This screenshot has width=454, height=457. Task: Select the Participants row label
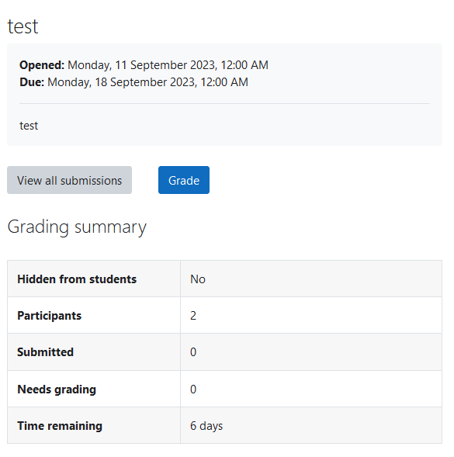(x=49, y=316)
